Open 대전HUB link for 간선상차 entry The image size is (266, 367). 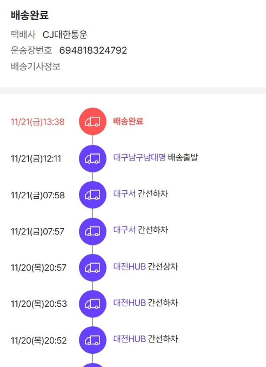(129, 267)
